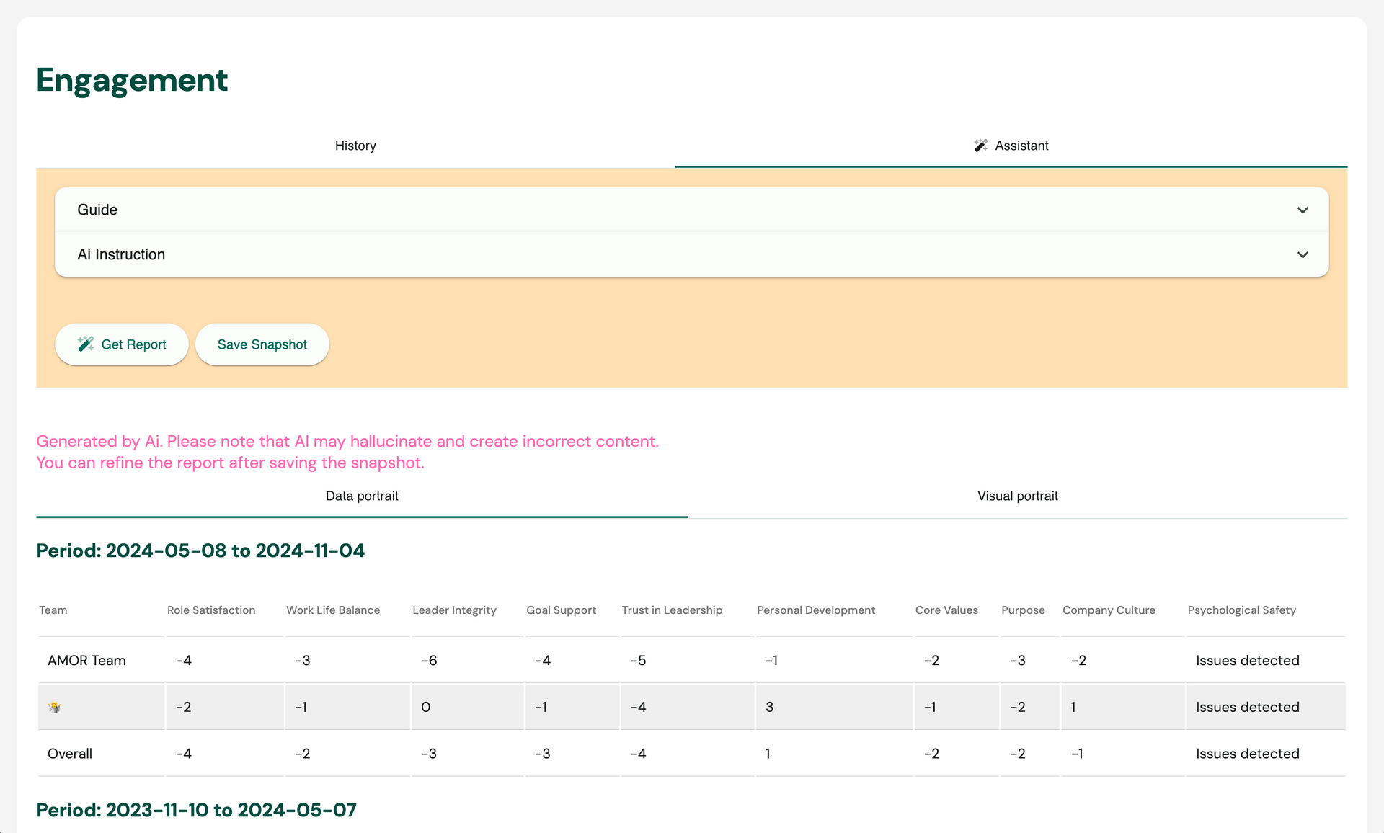The height and width of the screenshot is (833, 1384).
Task: Click AMOR Team's Leader Integrity value -6
Action: pyautogui.click(x=429, y=661)
